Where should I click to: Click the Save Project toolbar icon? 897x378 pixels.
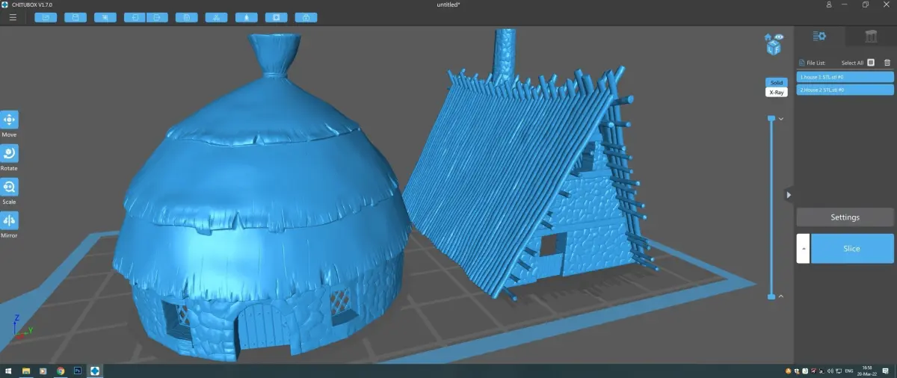75,17
